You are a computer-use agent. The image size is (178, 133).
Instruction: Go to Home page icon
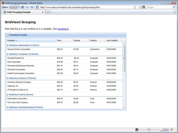coord(32,7)
